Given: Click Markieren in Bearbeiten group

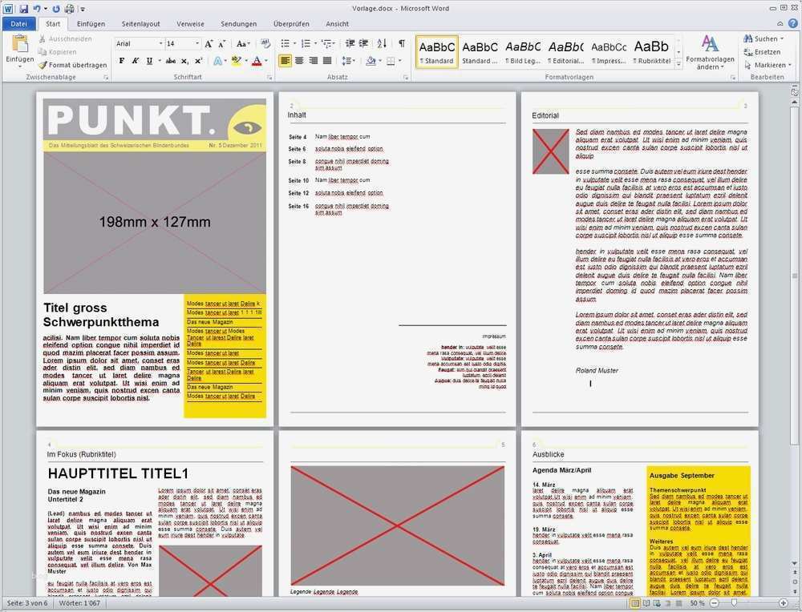Looking at the screenshot, I should click(768, 65).
